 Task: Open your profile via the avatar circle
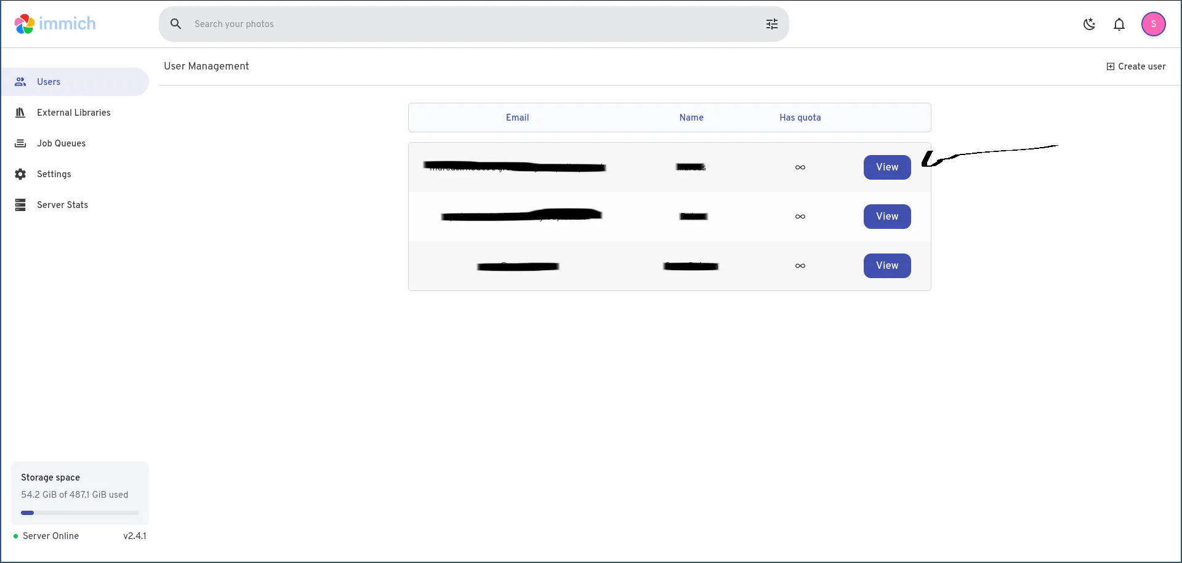tap(1154, 24)
